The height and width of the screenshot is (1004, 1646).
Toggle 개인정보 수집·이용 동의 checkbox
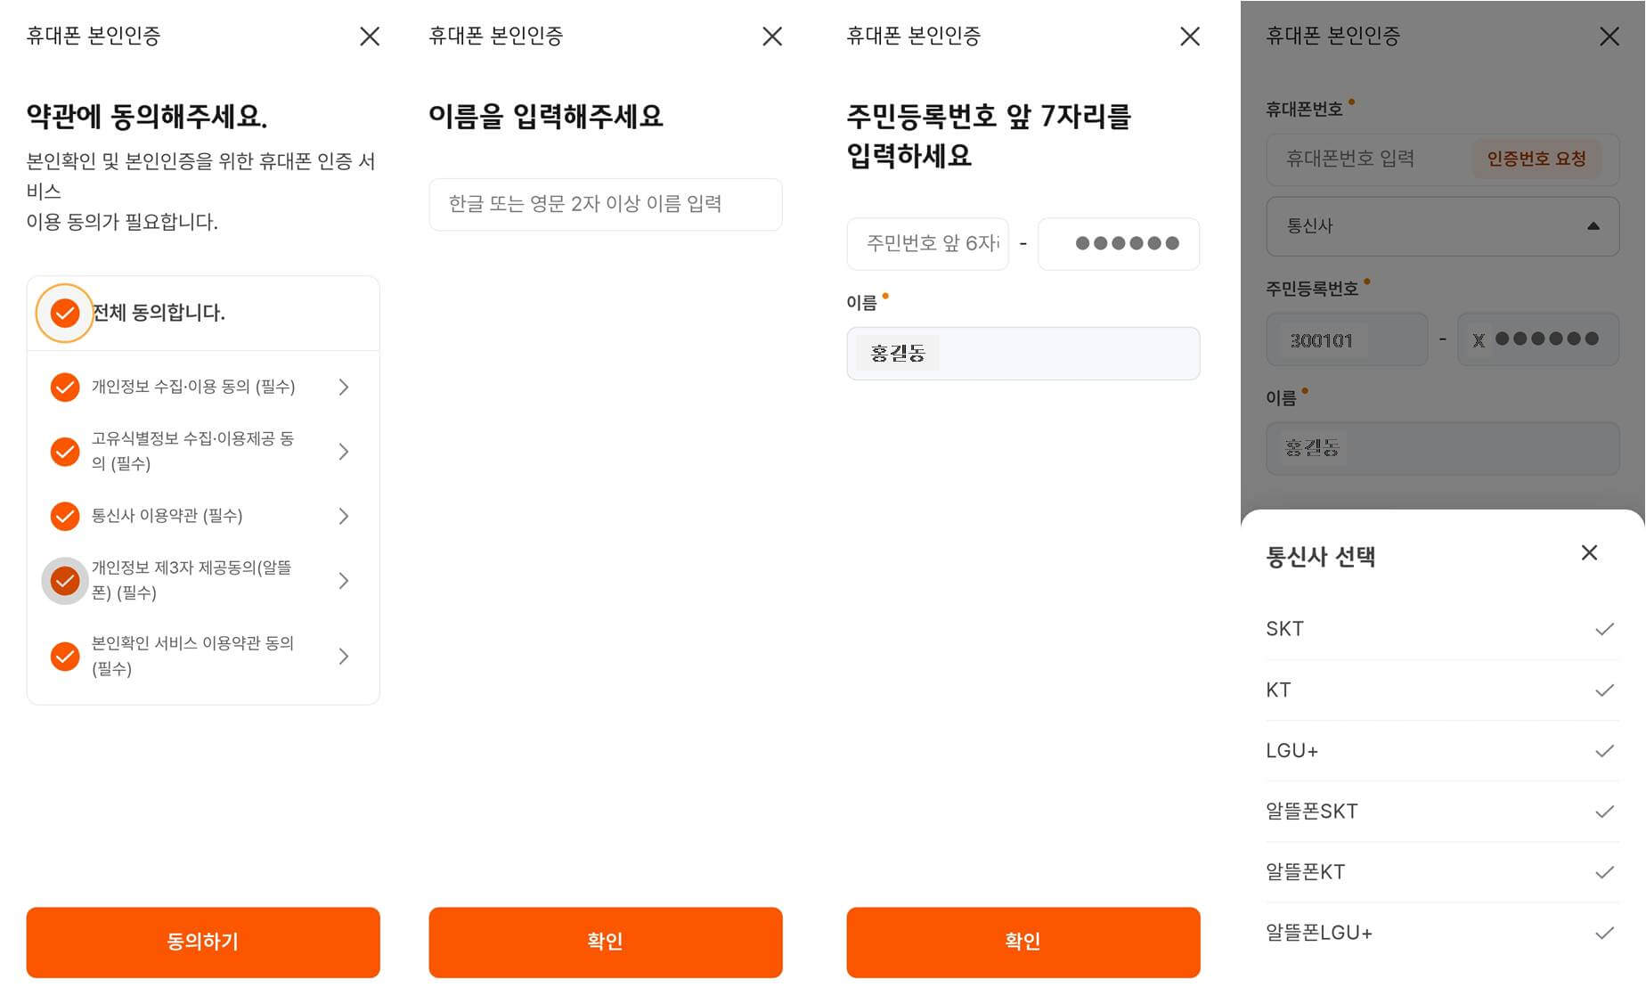pyautogui.click(x=64, y=387)
